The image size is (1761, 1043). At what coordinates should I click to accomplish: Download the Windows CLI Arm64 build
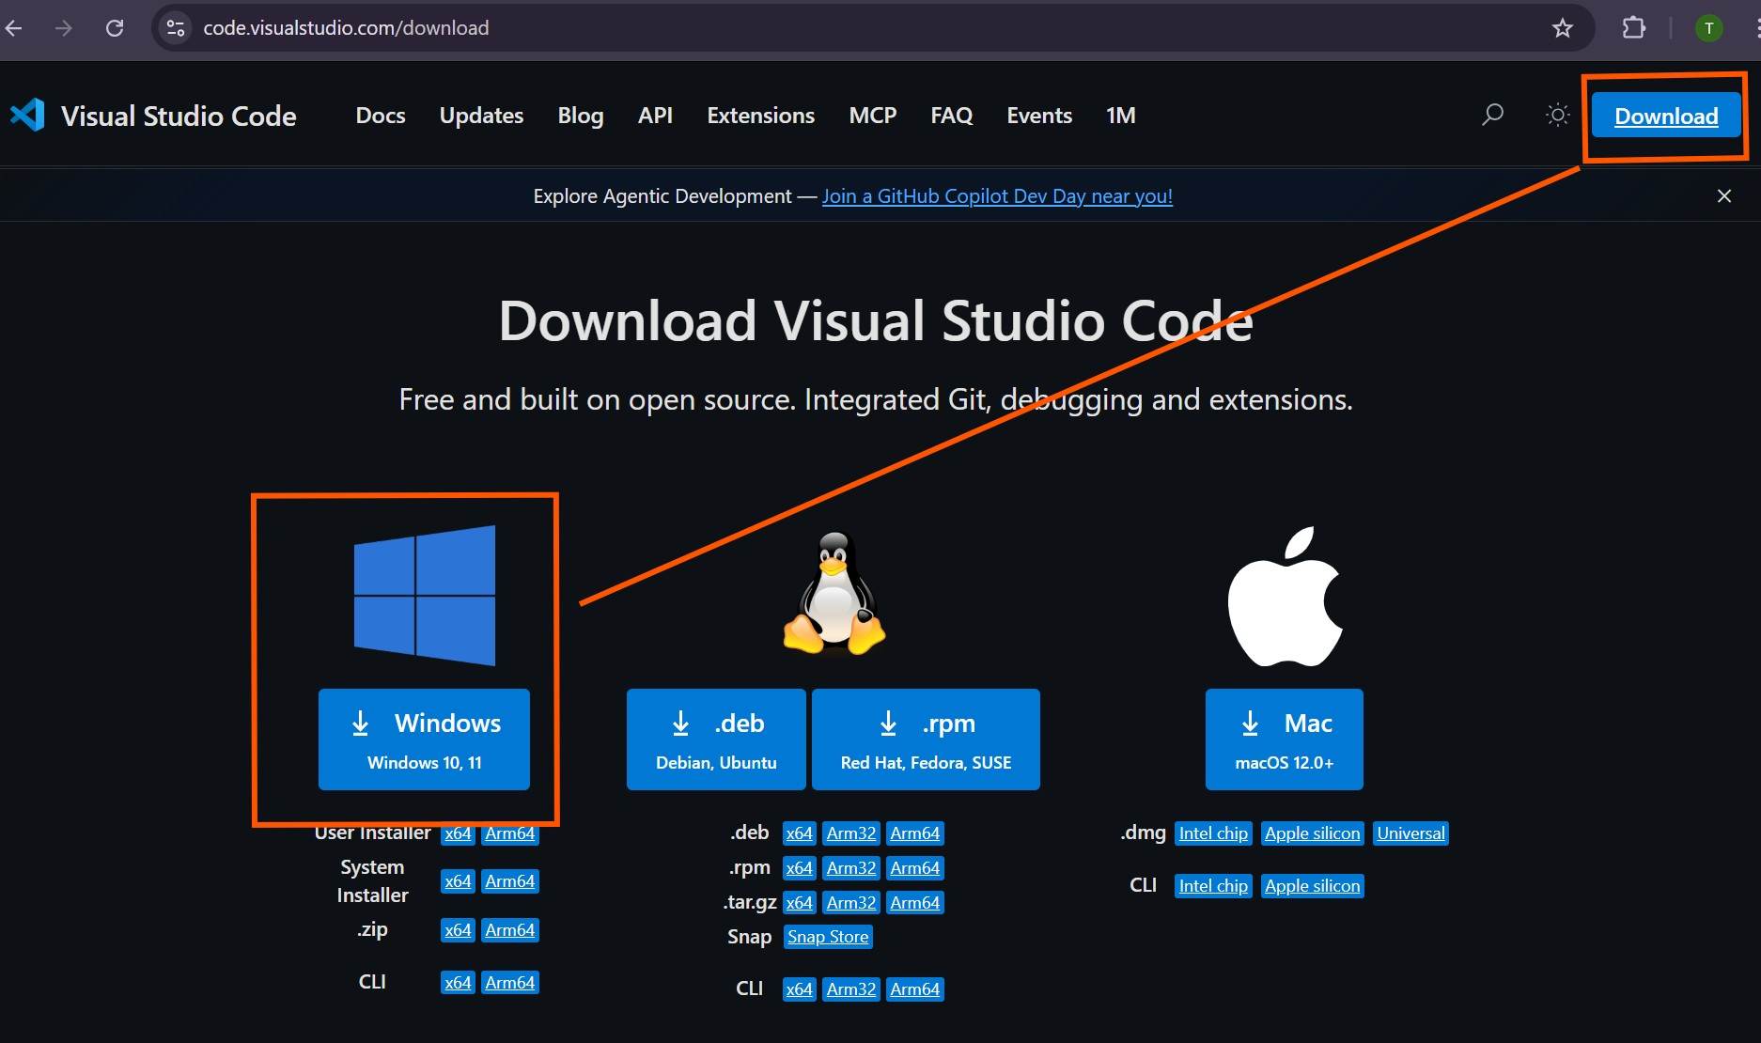pos(510,983)
